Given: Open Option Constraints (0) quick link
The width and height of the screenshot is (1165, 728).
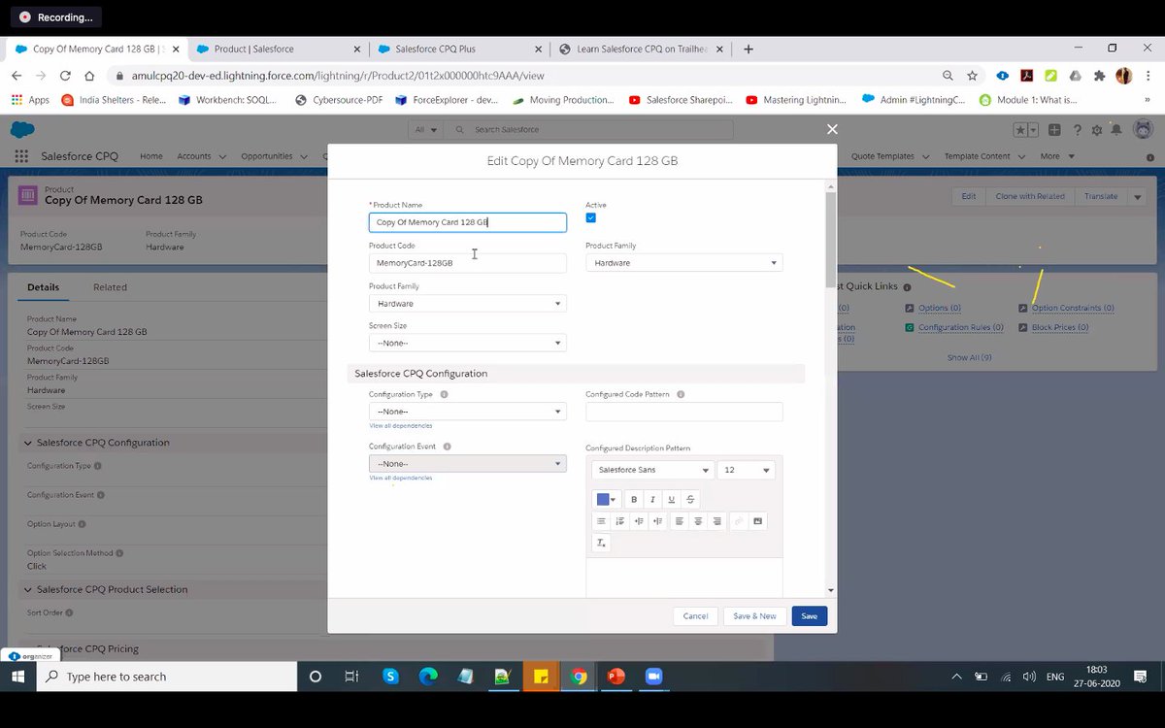Looking at the screenshot, I should point(1073,308).
